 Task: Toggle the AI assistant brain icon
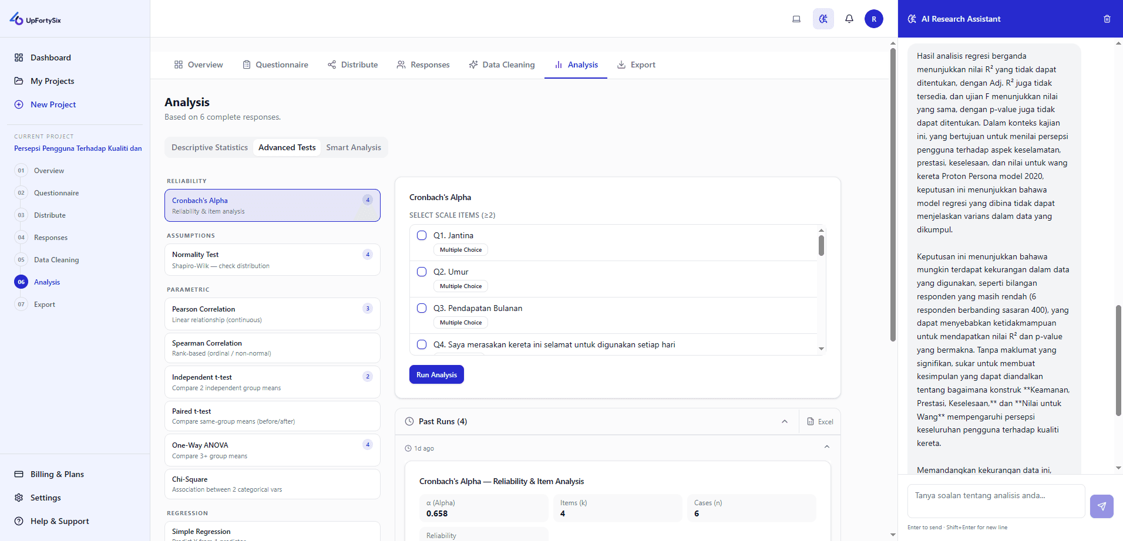tap(823, 19)
